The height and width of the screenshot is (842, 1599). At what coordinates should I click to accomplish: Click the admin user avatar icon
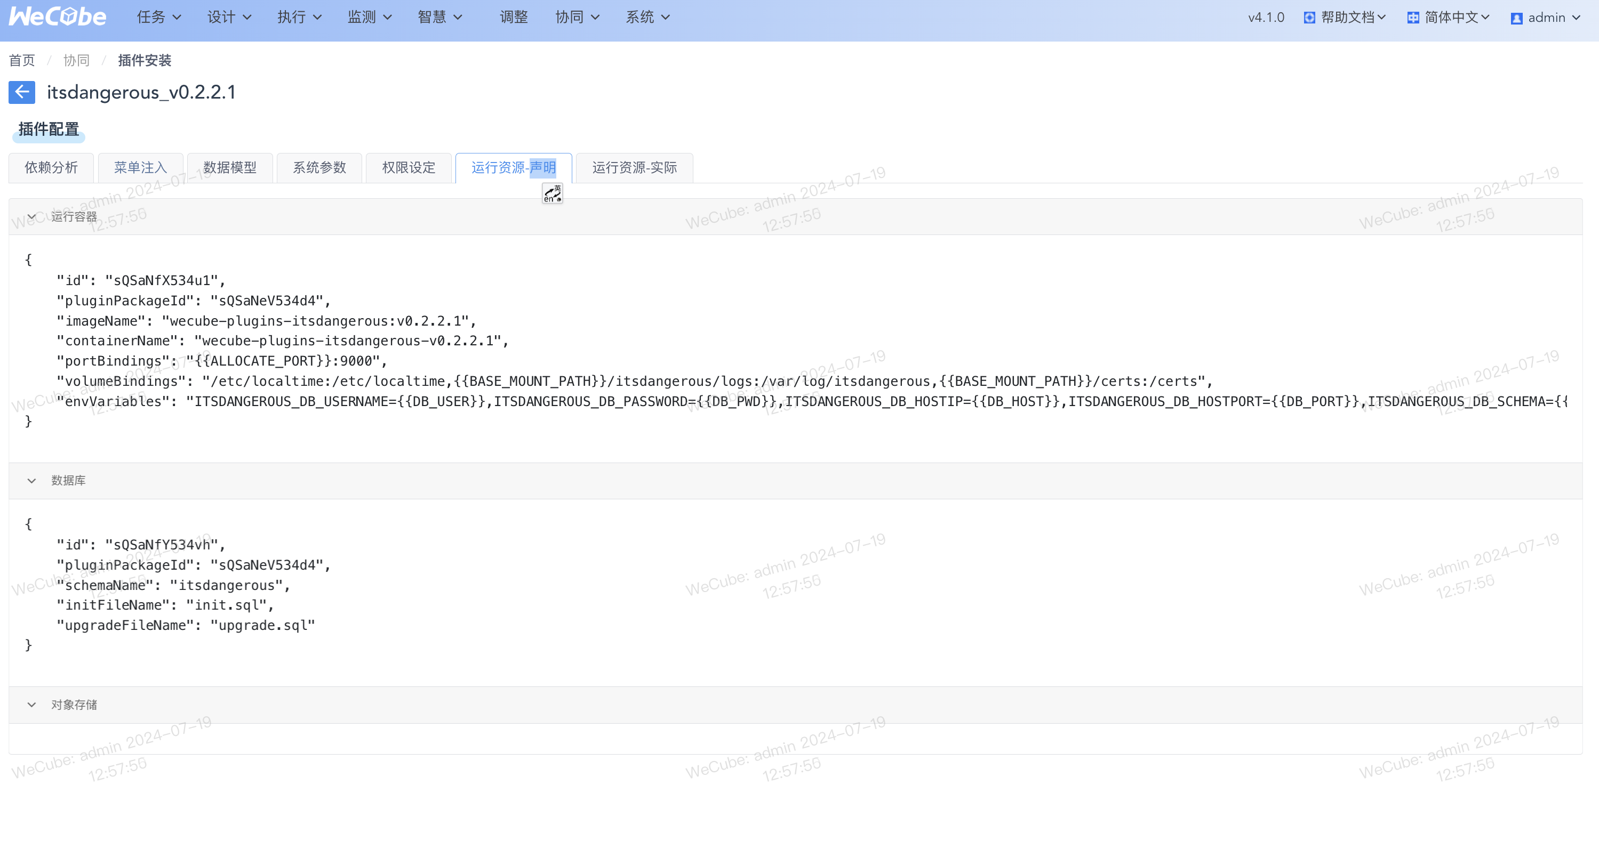[x=1516, y=18]
